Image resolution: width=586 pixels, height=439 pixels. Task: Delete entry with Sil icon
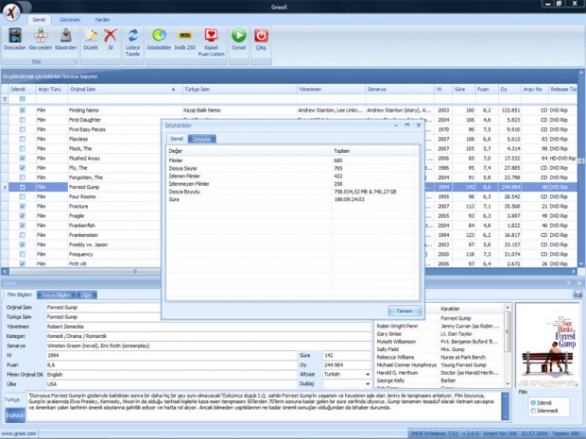point(111,40)
